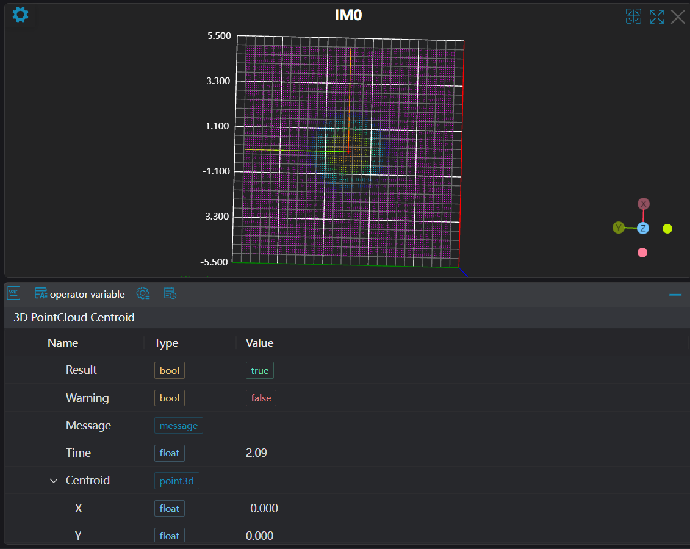Click the var icon in the variable panel
Screen dimensions: 690x549
click(13, 293)
